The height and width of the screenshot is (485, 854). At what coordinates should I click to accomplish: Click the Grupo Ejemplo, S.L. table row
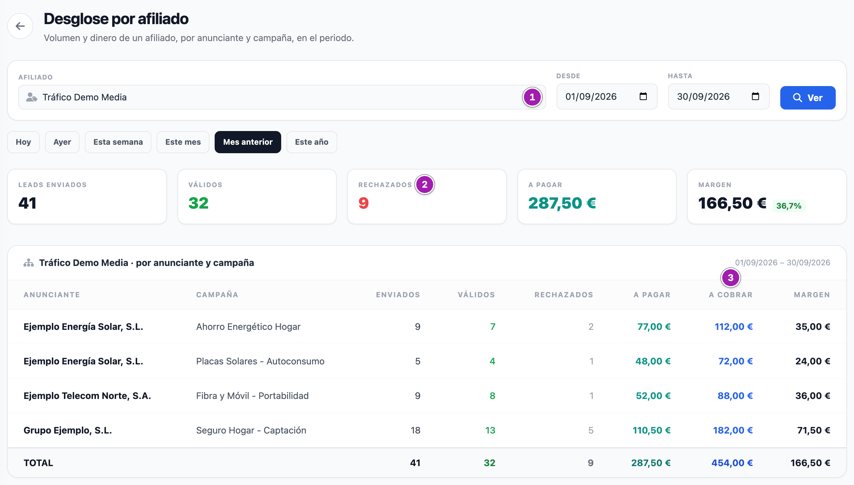click(x=427, y=430)
